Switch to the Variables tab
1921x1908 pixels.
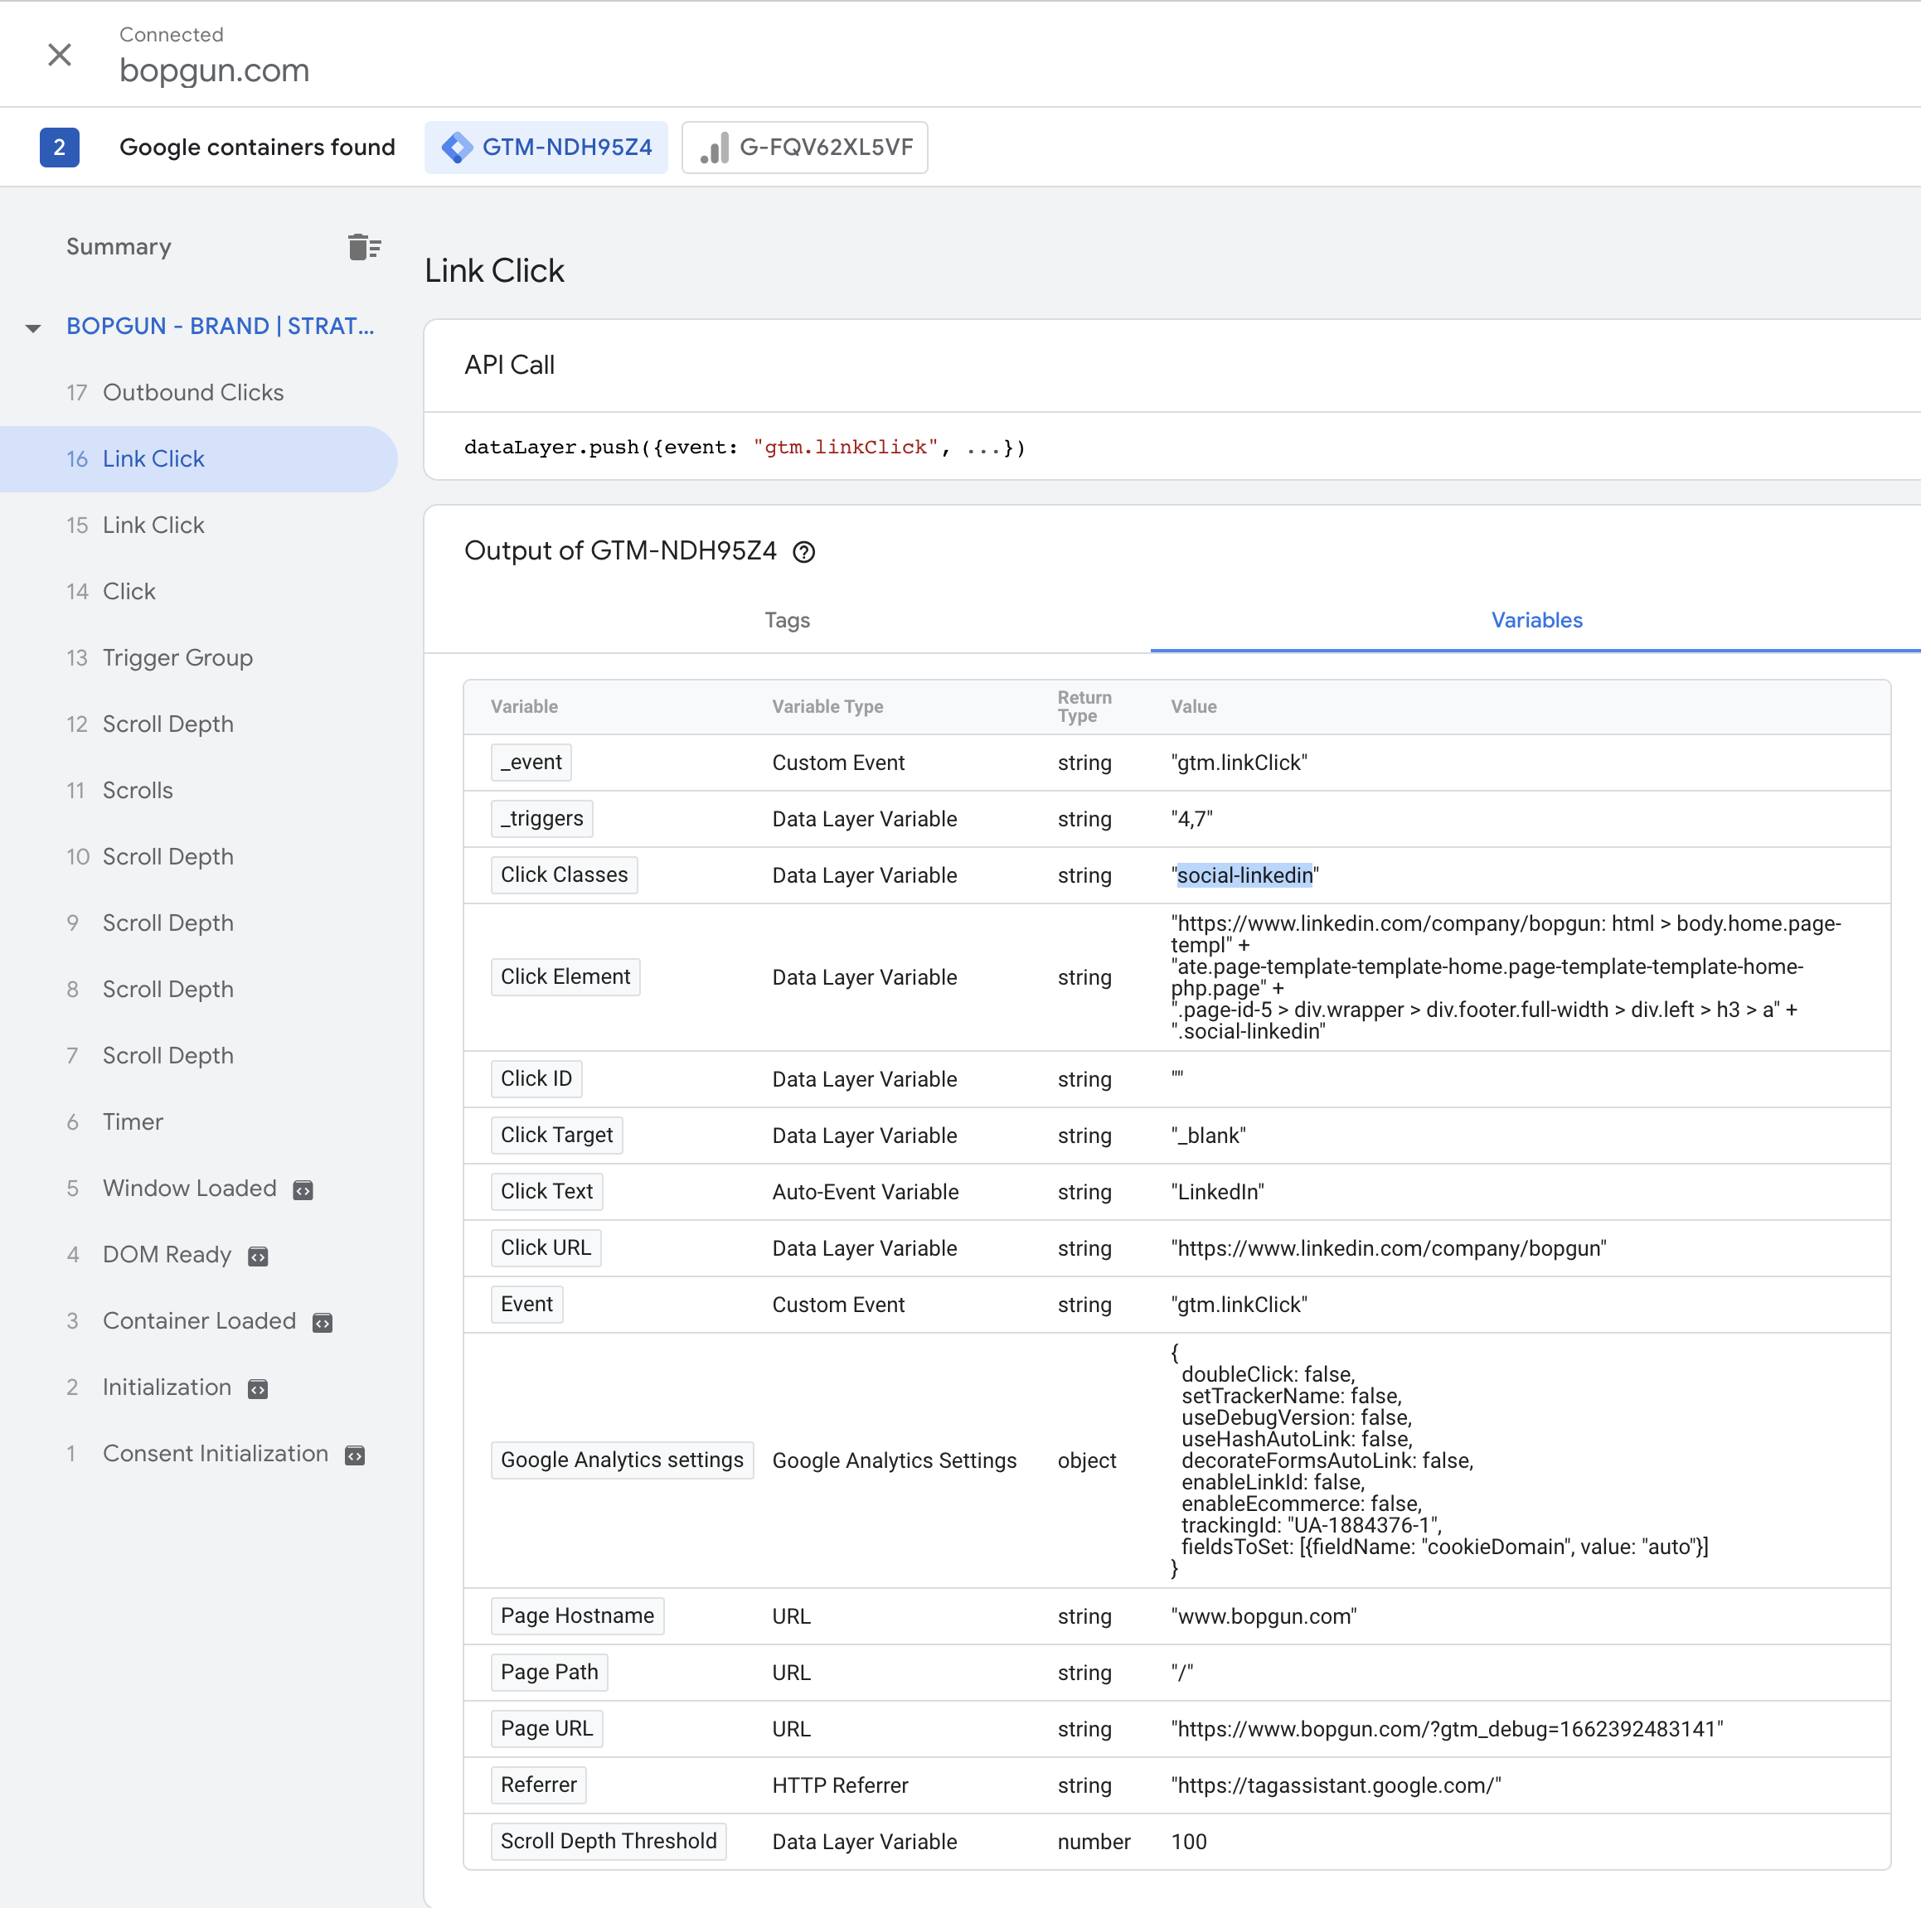(x=1535, y=621)
